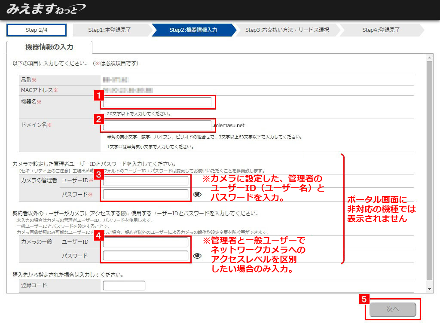Click the ドメイン名 text field
Image resolution: width=440 pixels, height=330 pixels.
tap(157, 125)
